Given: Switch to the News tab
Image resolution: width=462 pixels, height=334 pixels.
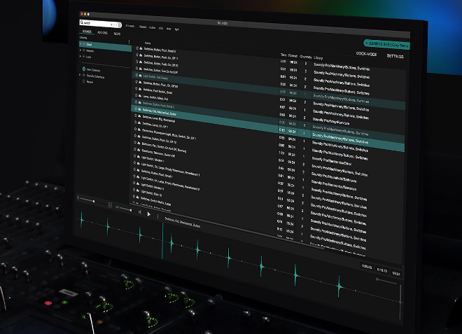Looking at the screenshot, I should pyautogui.click(x=117, y=35).
